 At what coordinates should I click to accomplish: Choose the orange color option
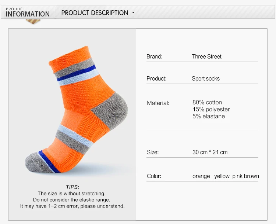(201, 176)
